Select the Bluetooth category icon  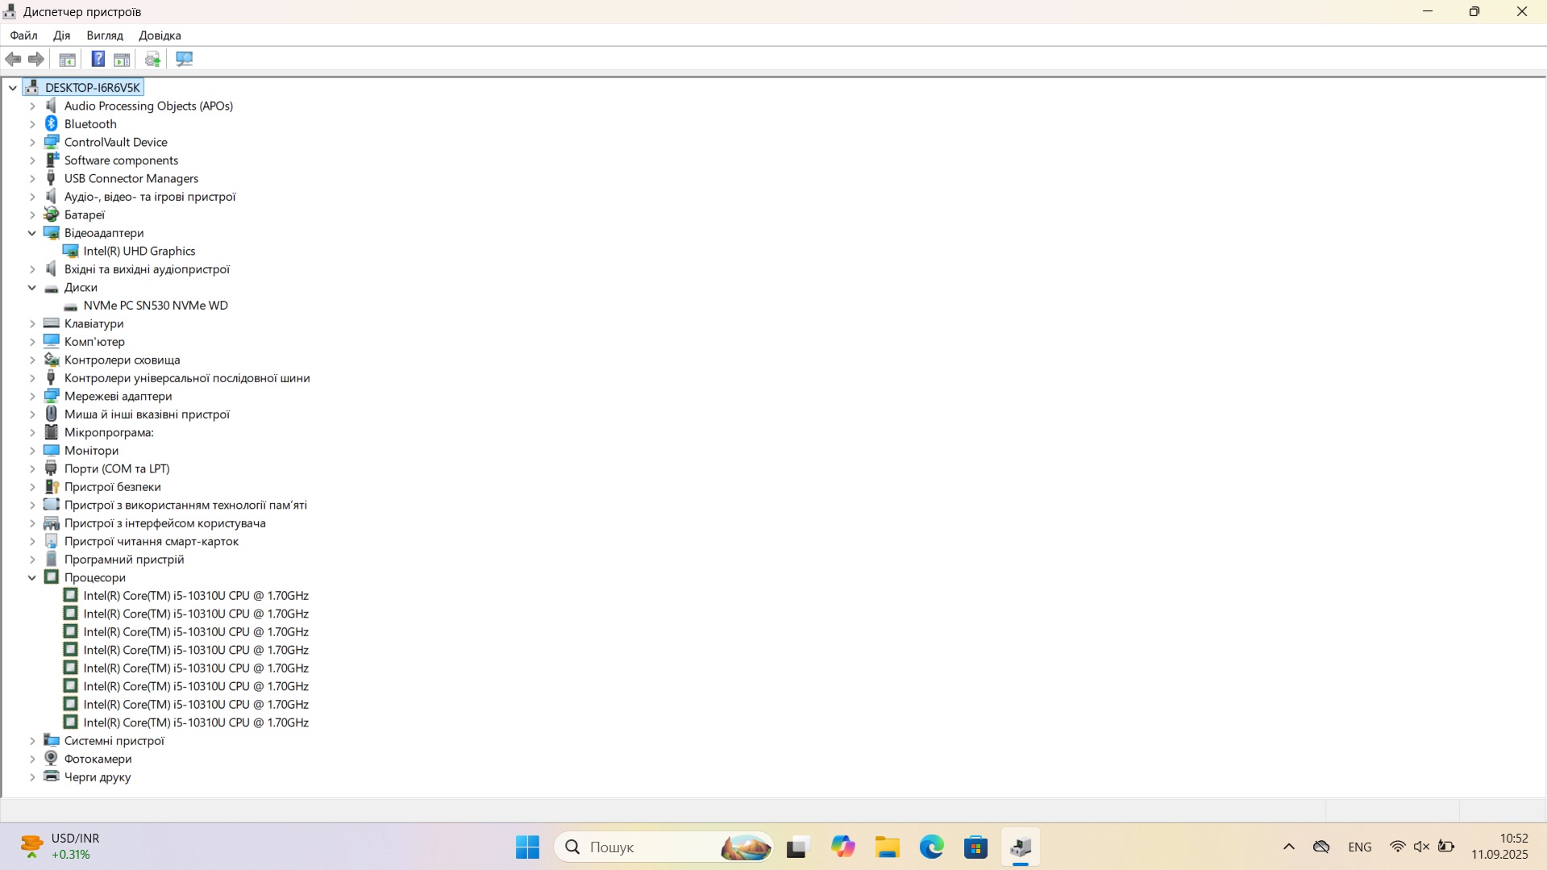click(x=52, y=123)
